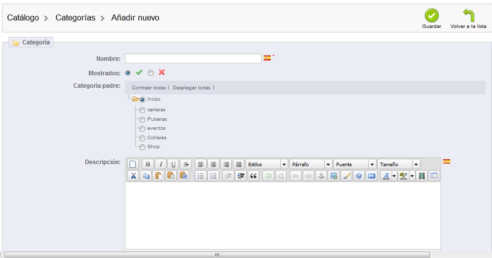Image resolution: width=492 pixels, height=258 pixels.
Task: Click the outdent icon
Action: [228, 176]
